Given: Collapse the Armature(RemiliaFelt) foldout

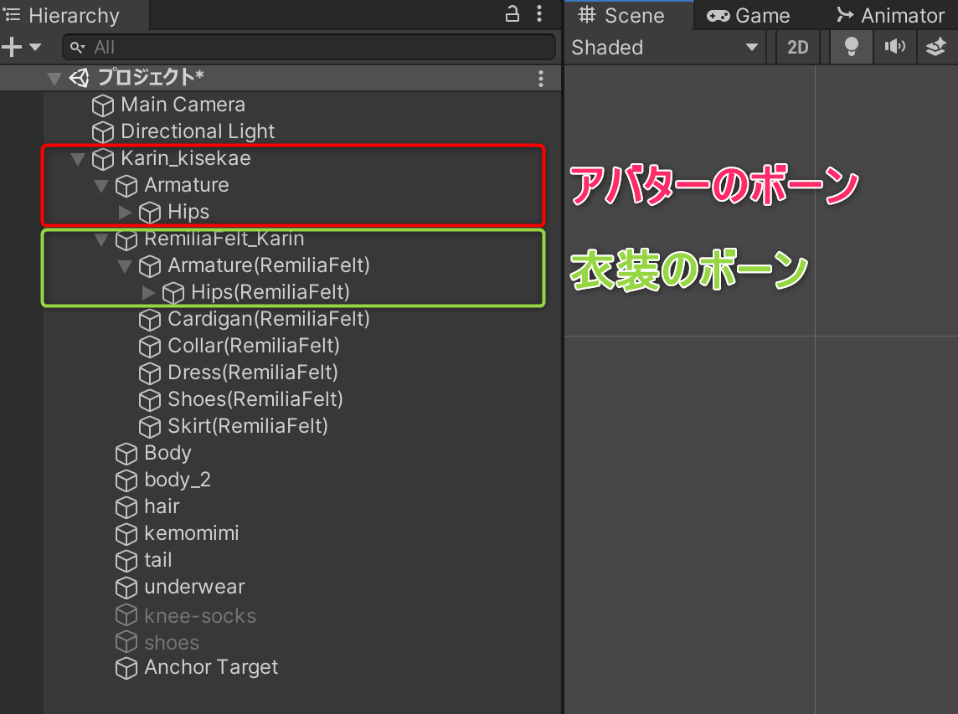Looking at the screenshot, I should click(125, 266).
